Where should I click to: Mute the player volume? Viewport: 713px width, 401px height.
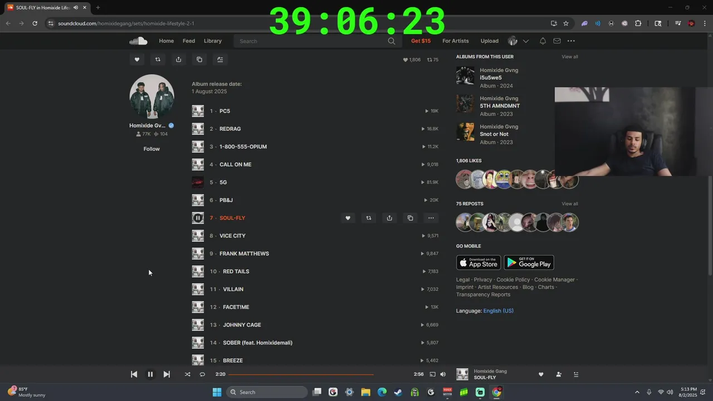443,374
